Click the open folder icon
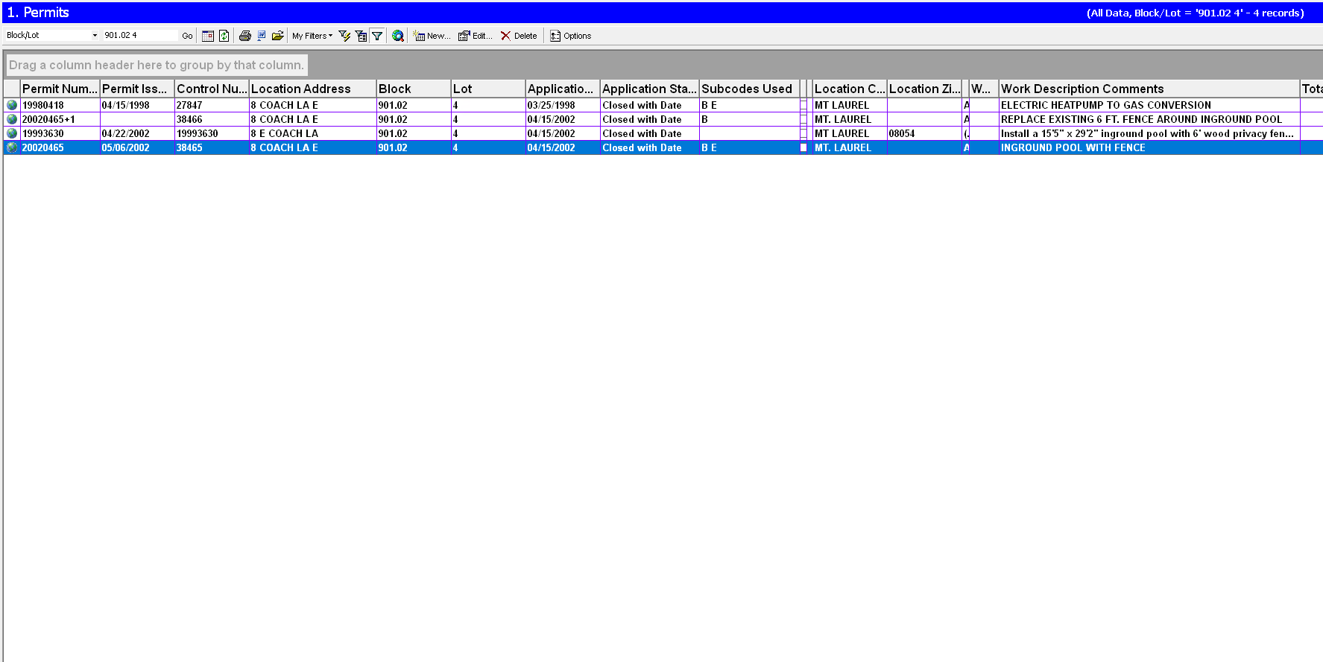The height and width of the screenshot is (662, 1323). 278,36
